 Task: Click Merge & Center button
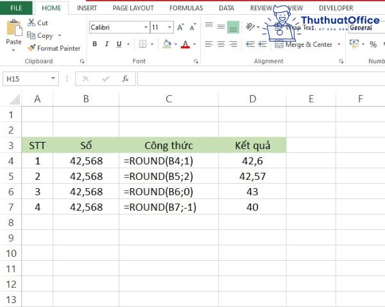point(304,44)
